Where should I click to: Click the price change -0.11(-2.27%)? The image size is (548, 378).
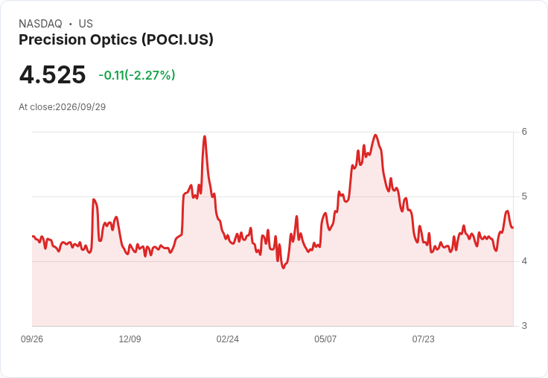point(137,75)
